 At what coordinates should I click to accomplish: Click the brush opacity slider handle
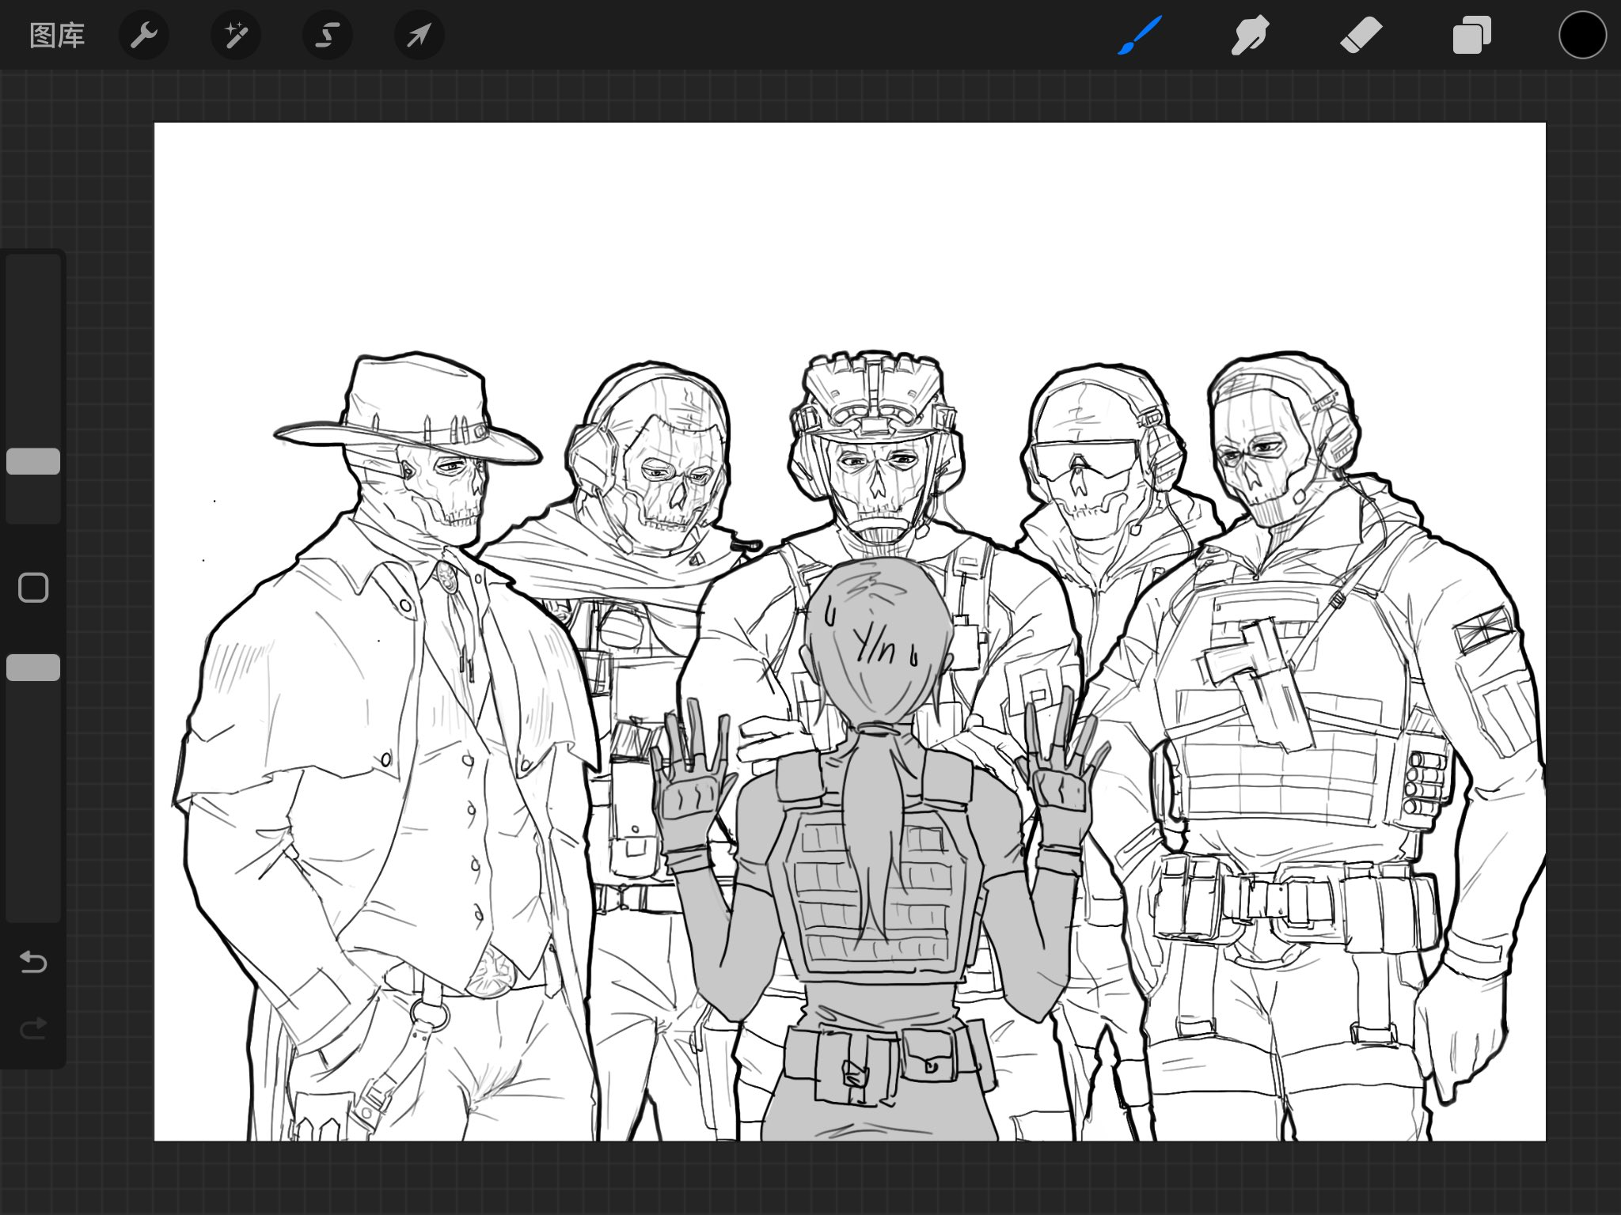coord(33,668)
